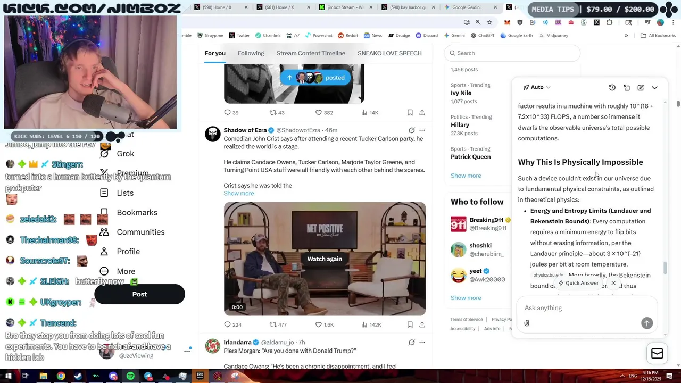Screen dimensions: 681x383
Task: Bookmark this page with the star icon
Action: coord(489,22)
